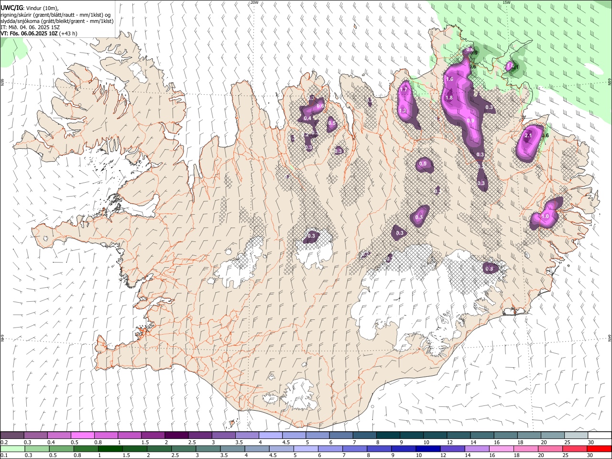The height and width of the screenshot is (459, 612).
Task: Click the '64N' latitude label on right edge
Action: point(610,338)
